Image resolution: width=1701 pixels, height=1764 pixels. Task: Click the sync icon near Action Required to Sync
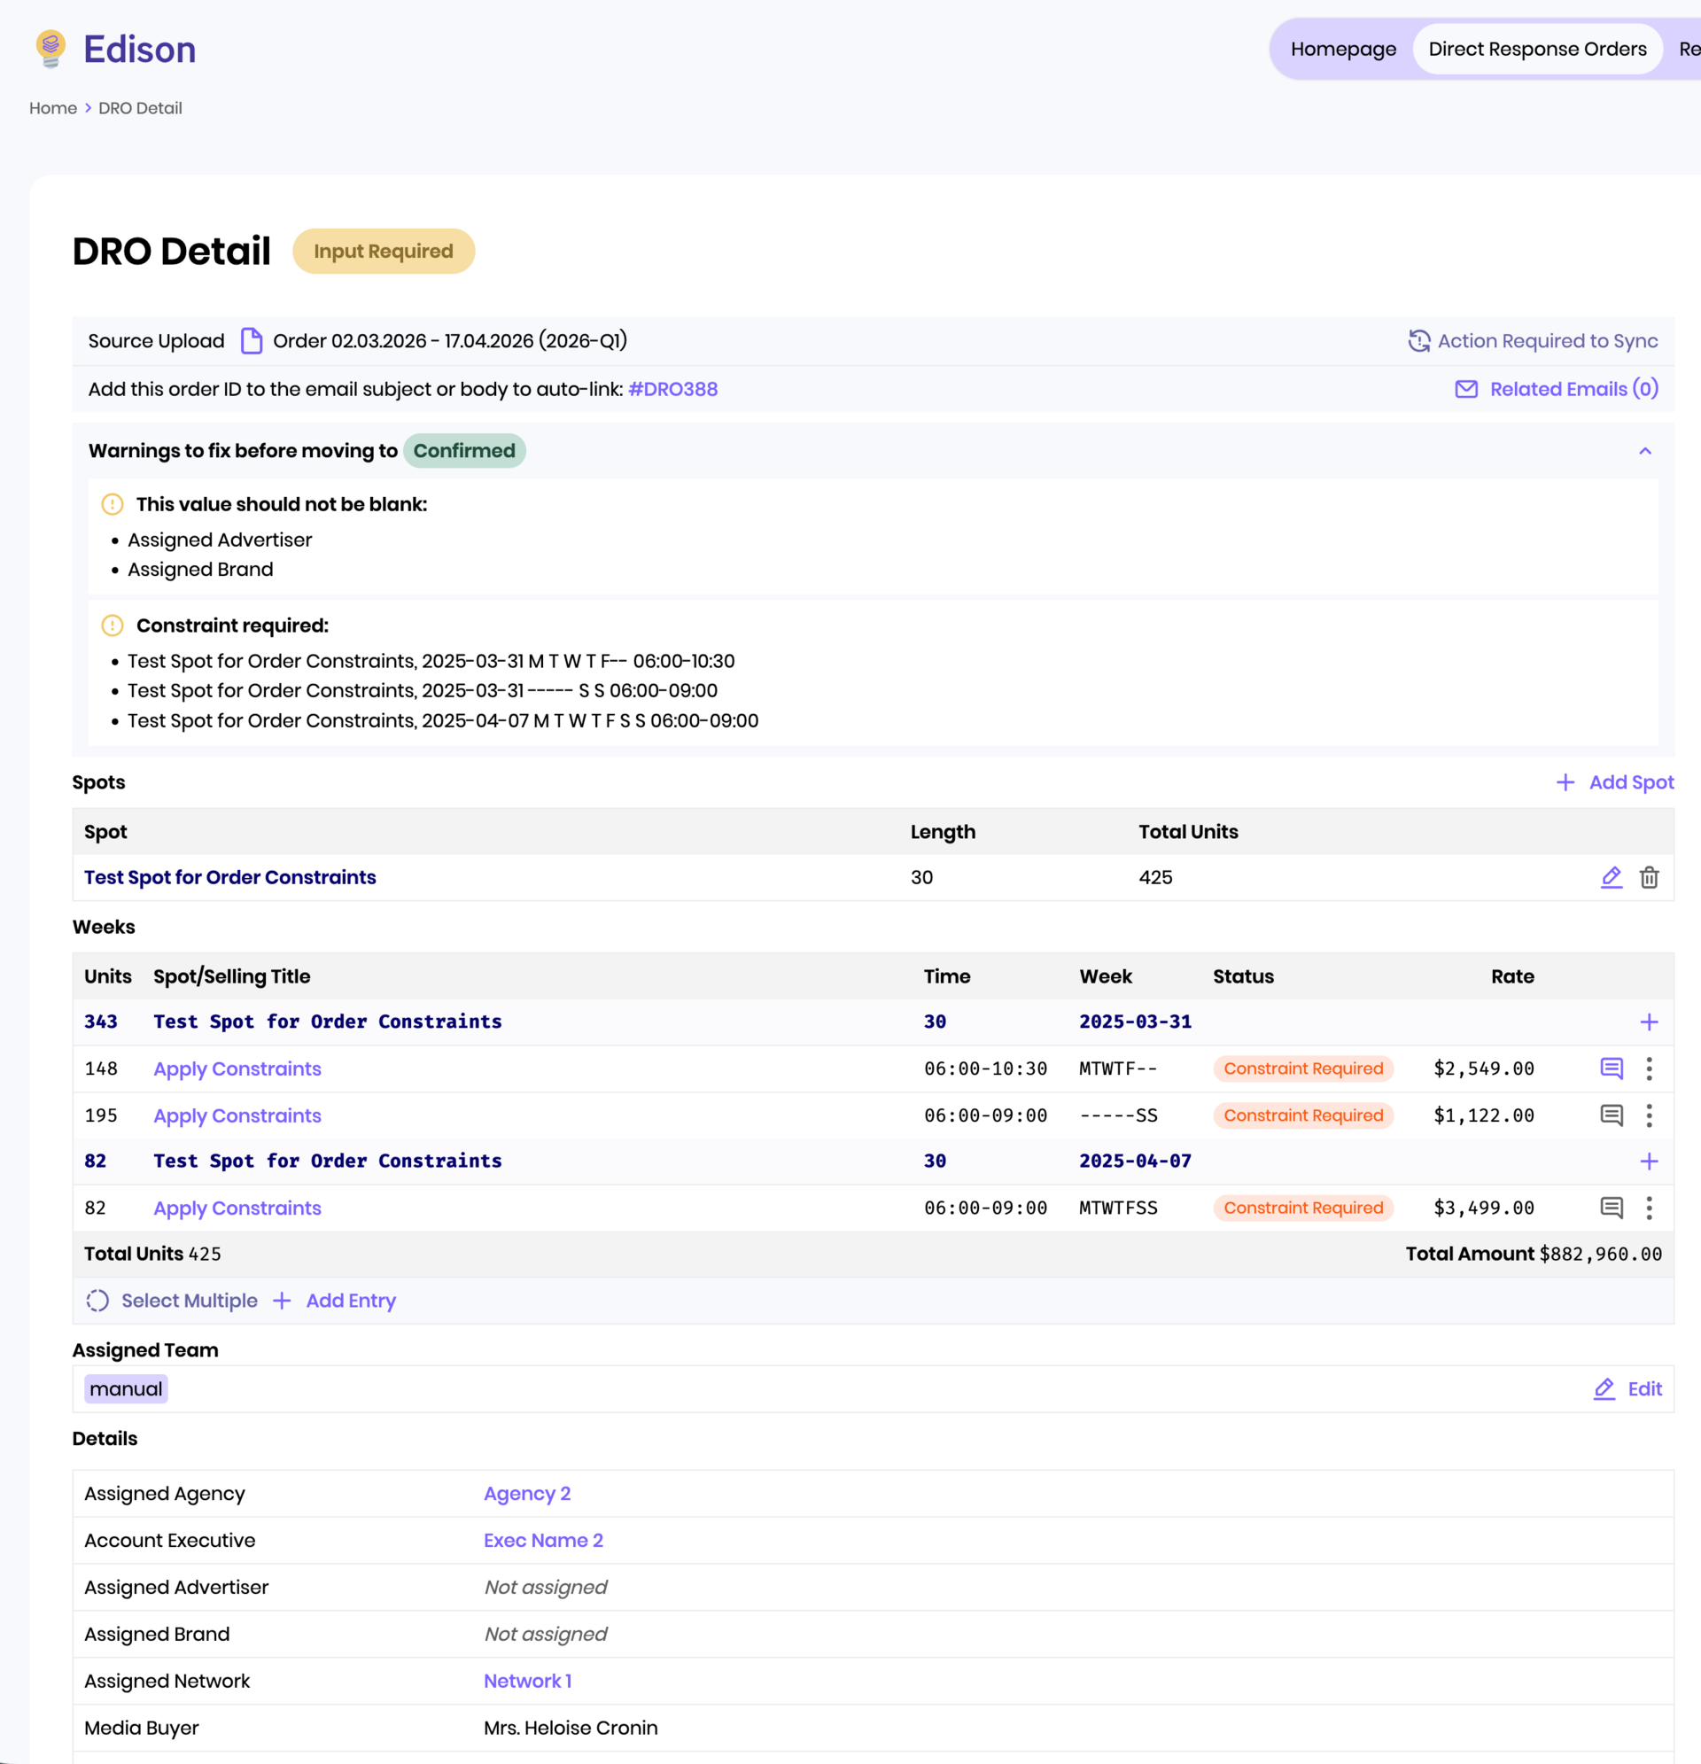tap(1419, 341)
